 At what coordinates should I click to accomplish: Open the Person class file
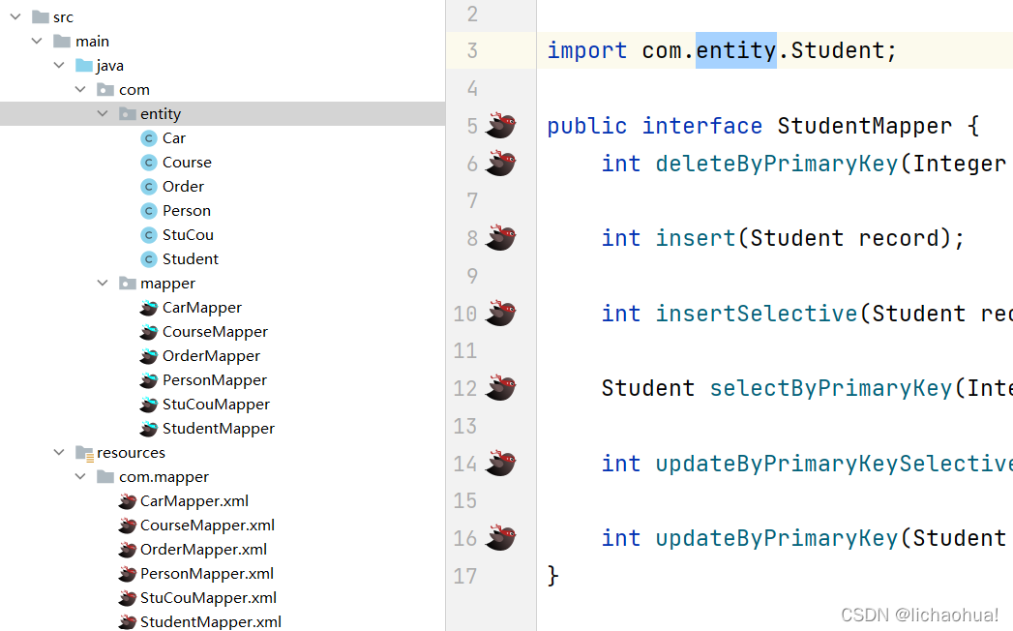pyautogui.click(x=186, y=211)
